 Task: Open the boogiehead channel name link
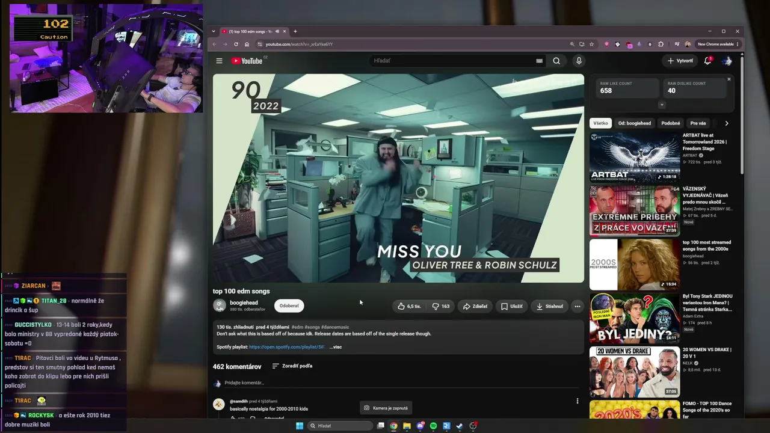pyautogui.click(x=244, y=302)
